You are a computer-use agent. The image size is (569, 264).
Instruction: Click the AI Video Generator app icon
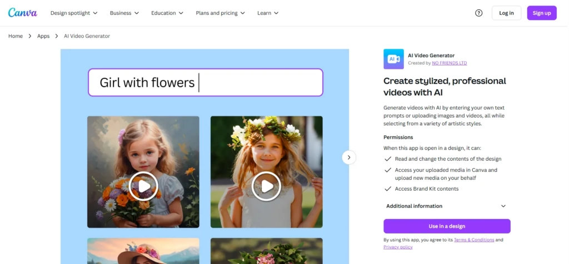point(393,59)
